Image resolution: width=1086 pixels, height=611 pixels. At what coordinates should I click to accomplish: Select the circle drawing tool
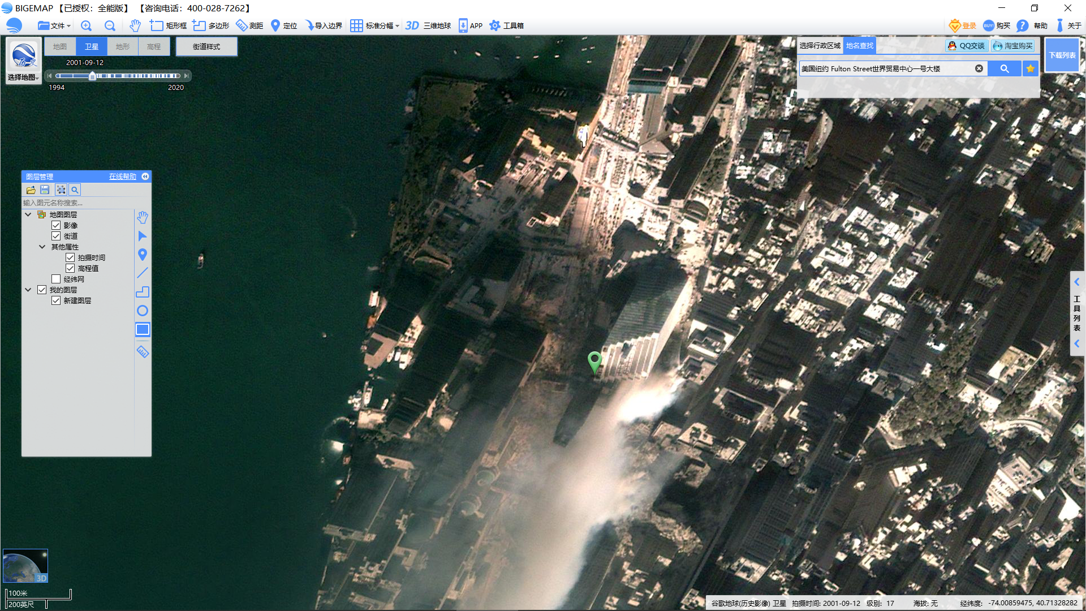[x=143, y=311]
